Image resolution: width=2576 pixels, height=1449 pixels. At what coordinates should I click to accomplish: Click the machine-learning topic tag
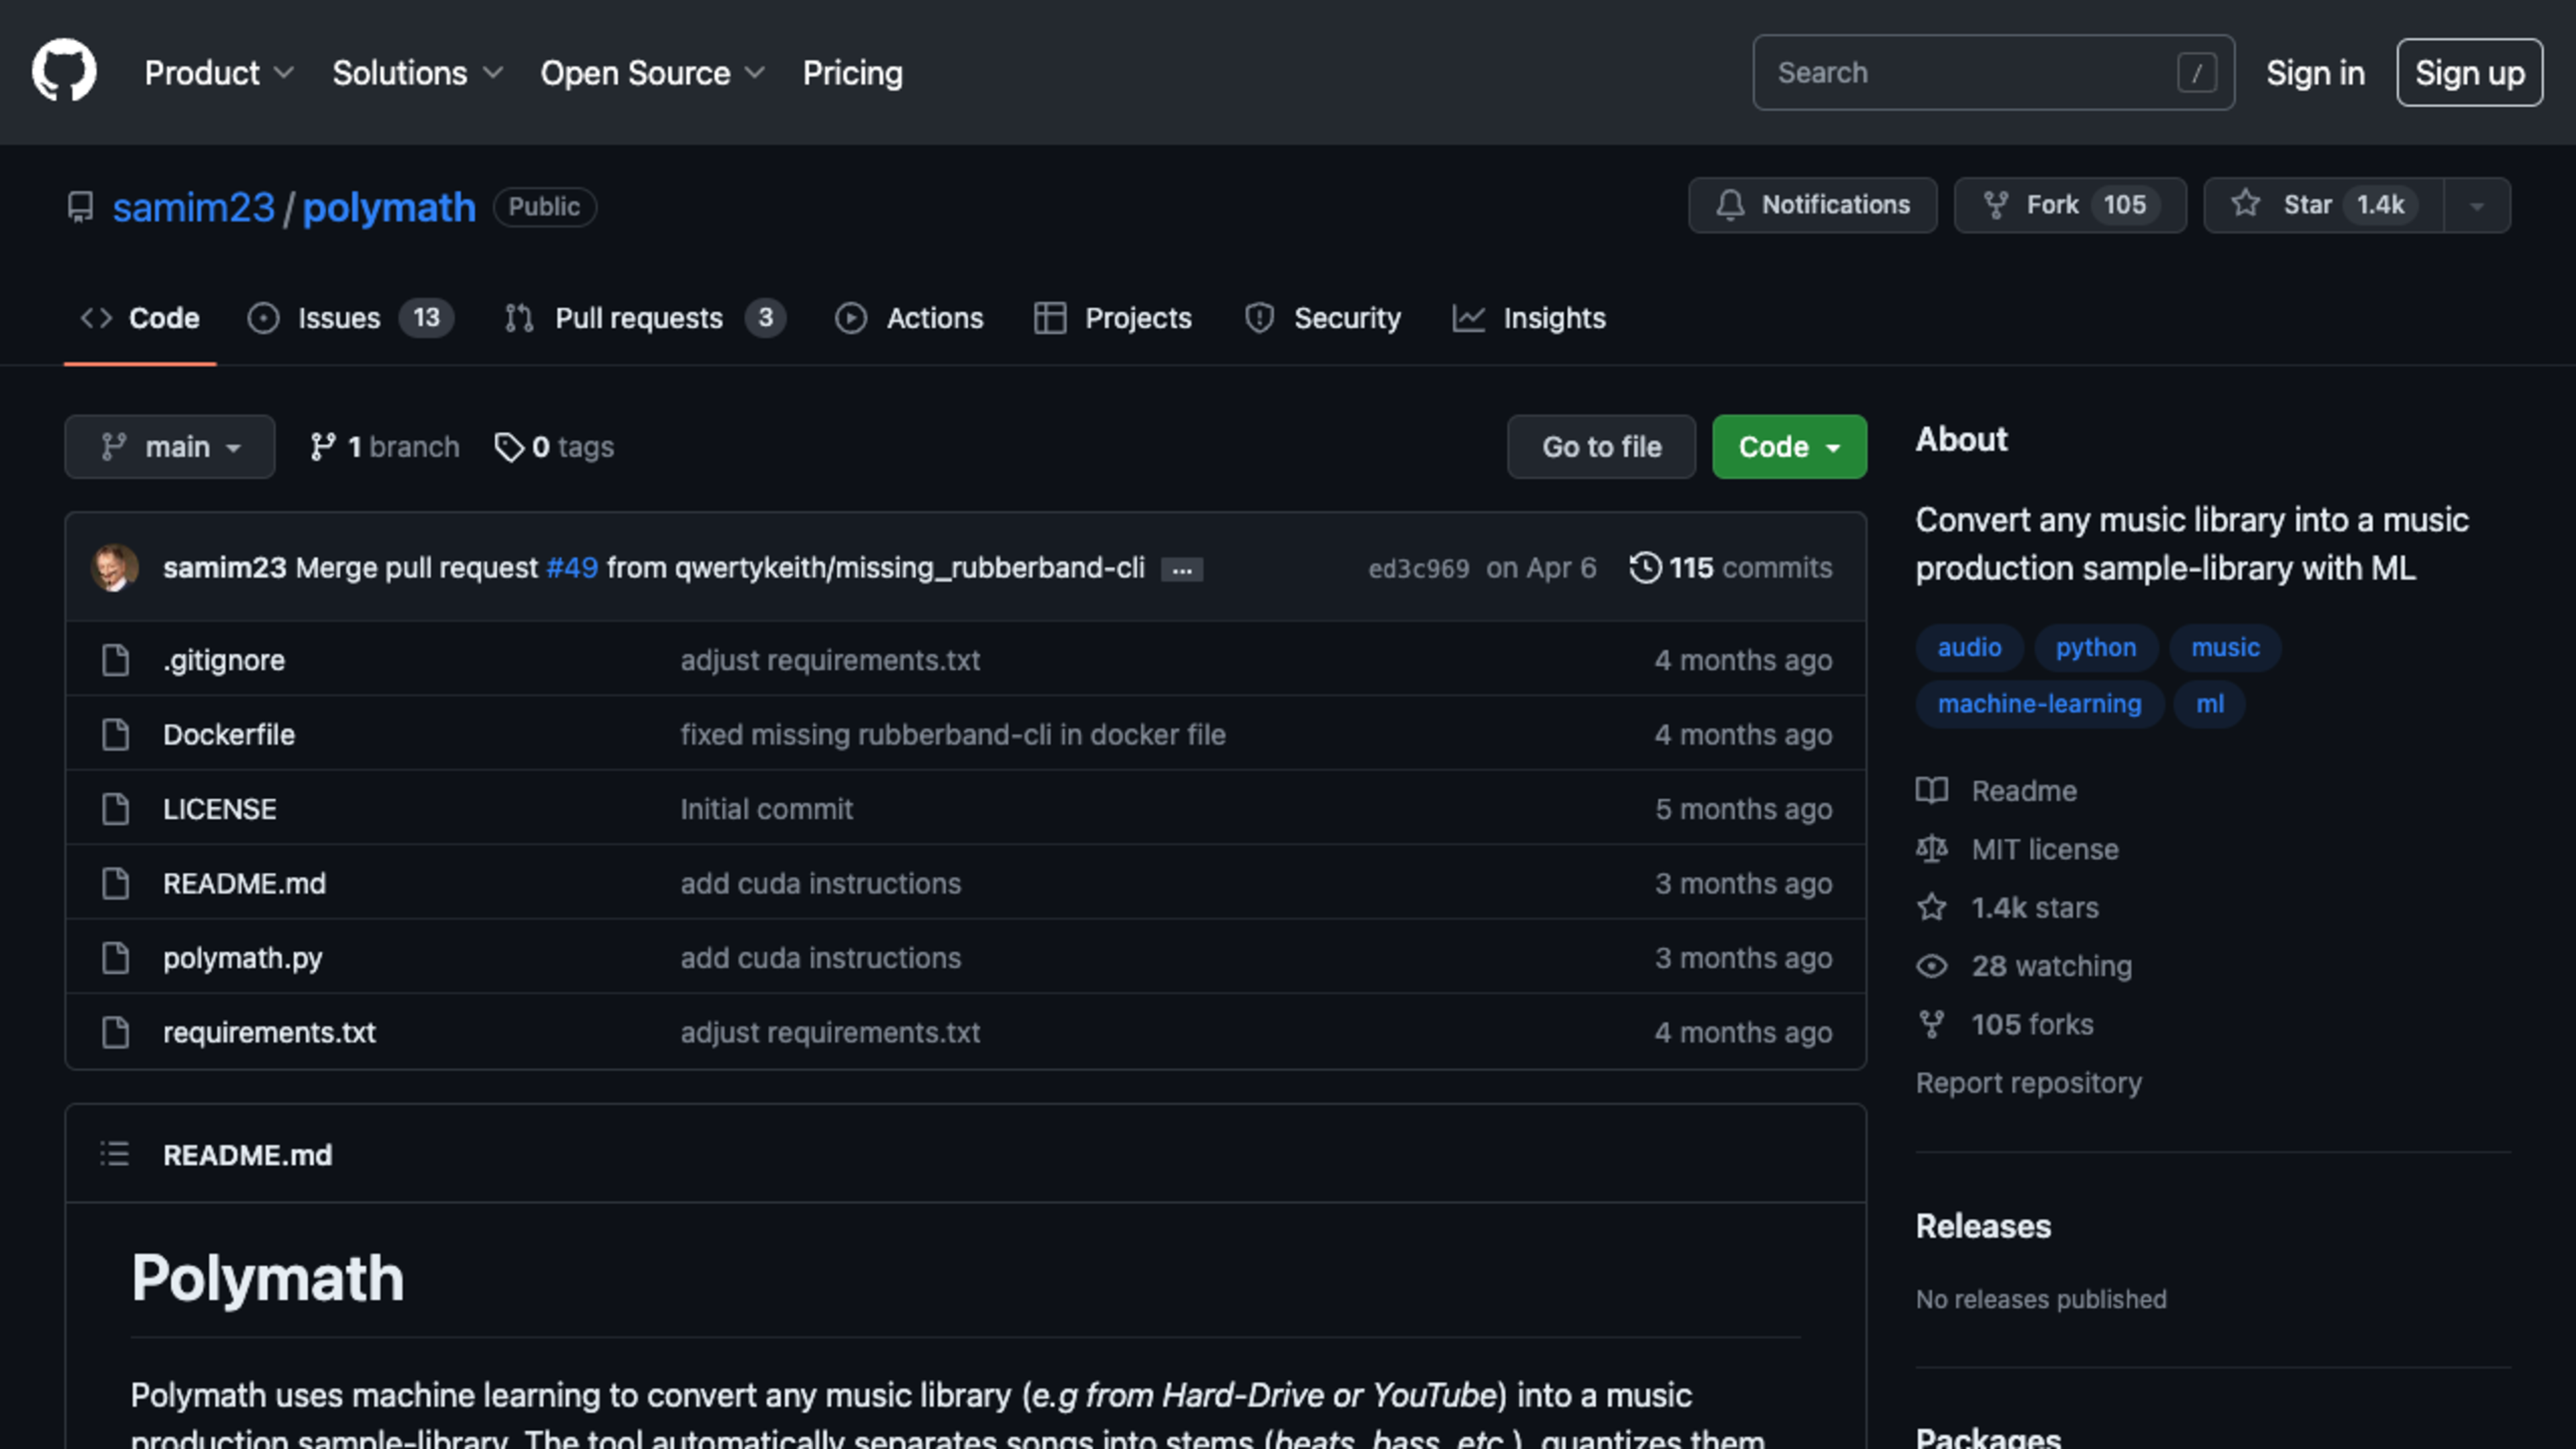tap(2039, 704)
